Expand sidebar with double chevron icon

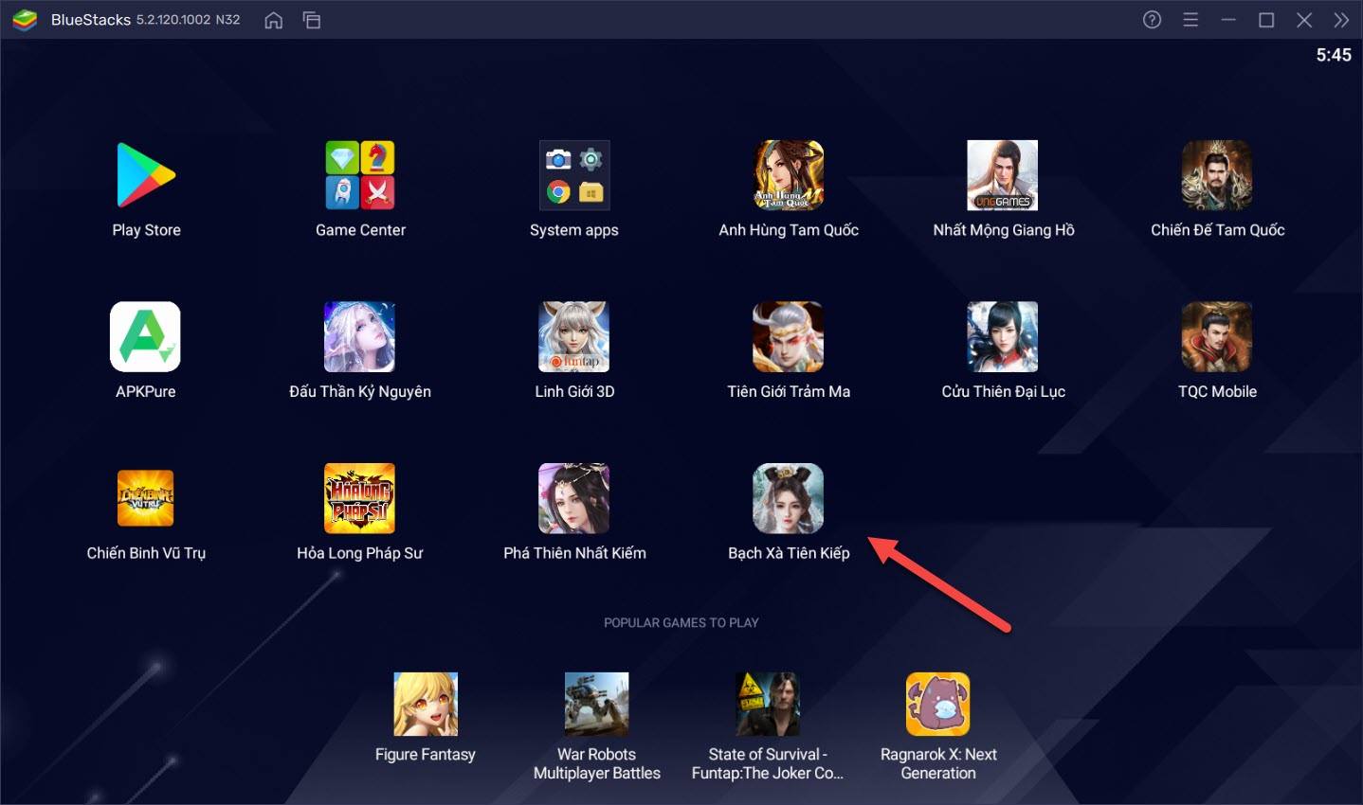[x=1341, y=20]
